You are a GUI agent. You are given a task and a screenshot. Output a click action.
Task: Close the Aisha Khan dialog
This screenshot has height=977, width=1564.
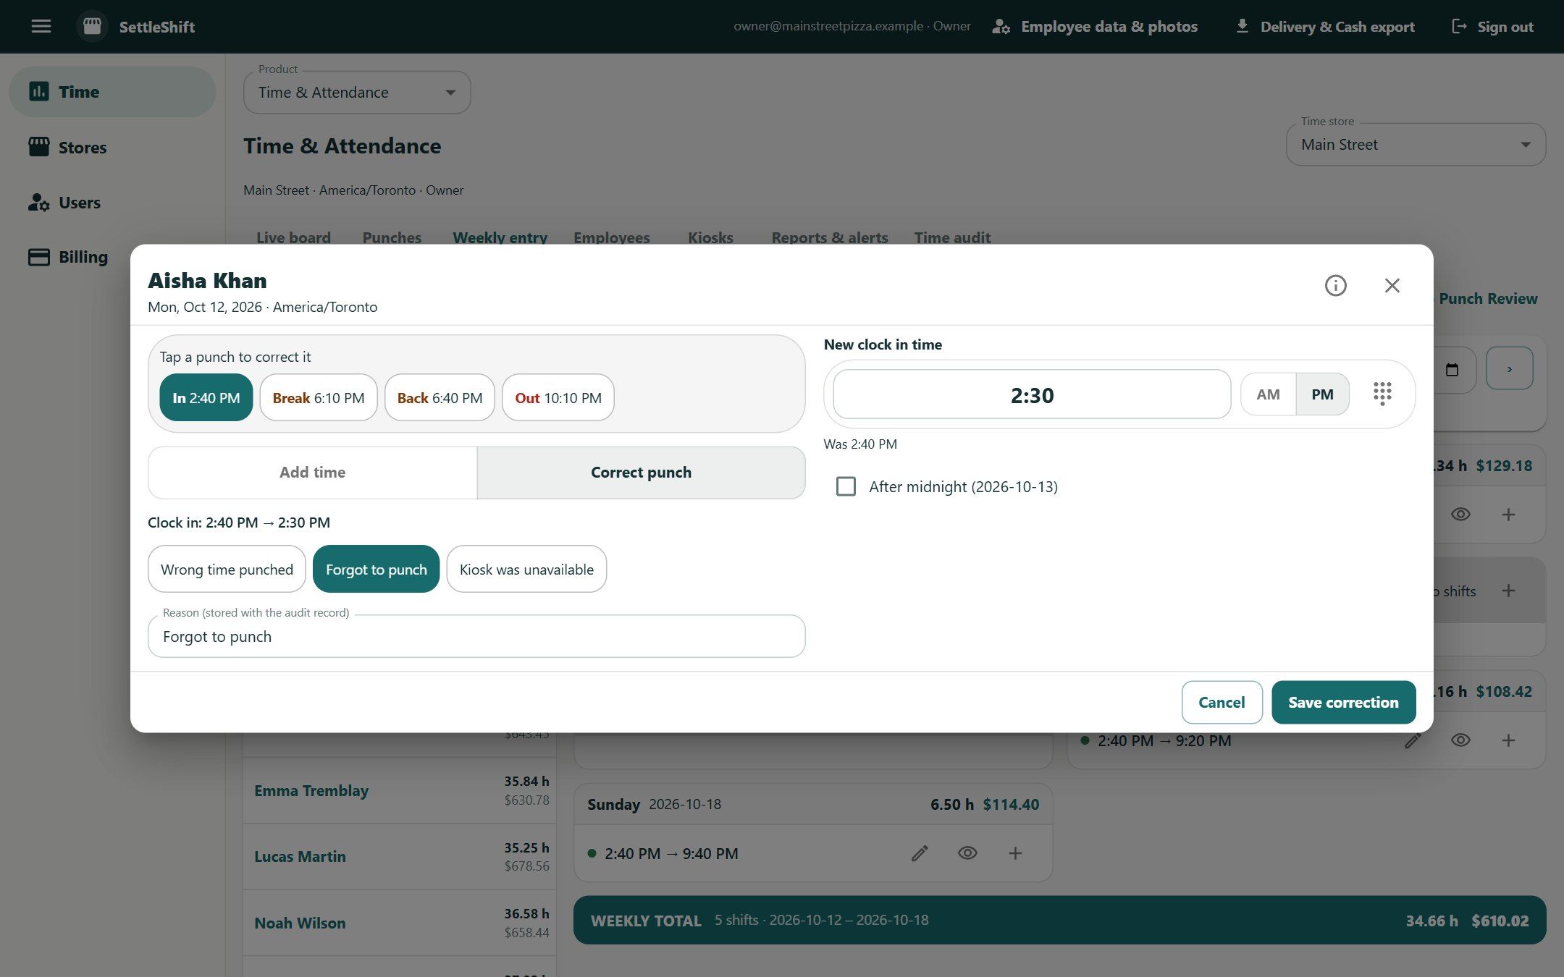tap(1392, 286)
